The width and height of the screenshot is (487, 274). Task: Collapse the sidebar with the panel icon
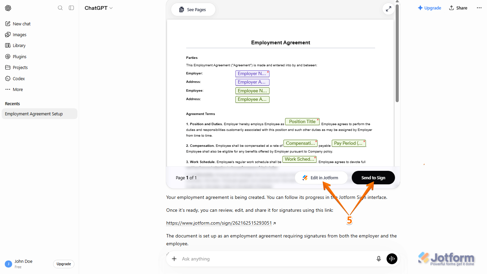click(x=71, y=8)
